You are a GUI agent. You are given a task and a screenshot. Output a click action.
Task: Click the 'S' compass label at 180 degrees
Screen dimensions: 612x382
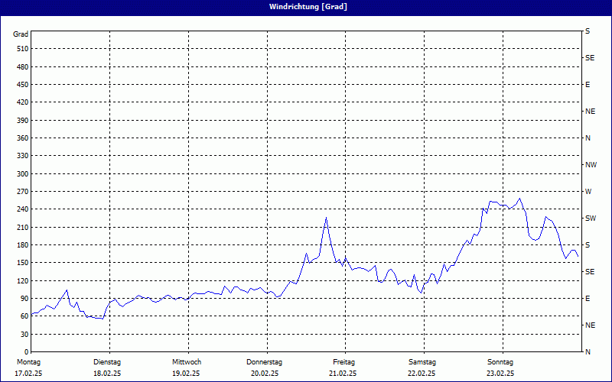588,244
